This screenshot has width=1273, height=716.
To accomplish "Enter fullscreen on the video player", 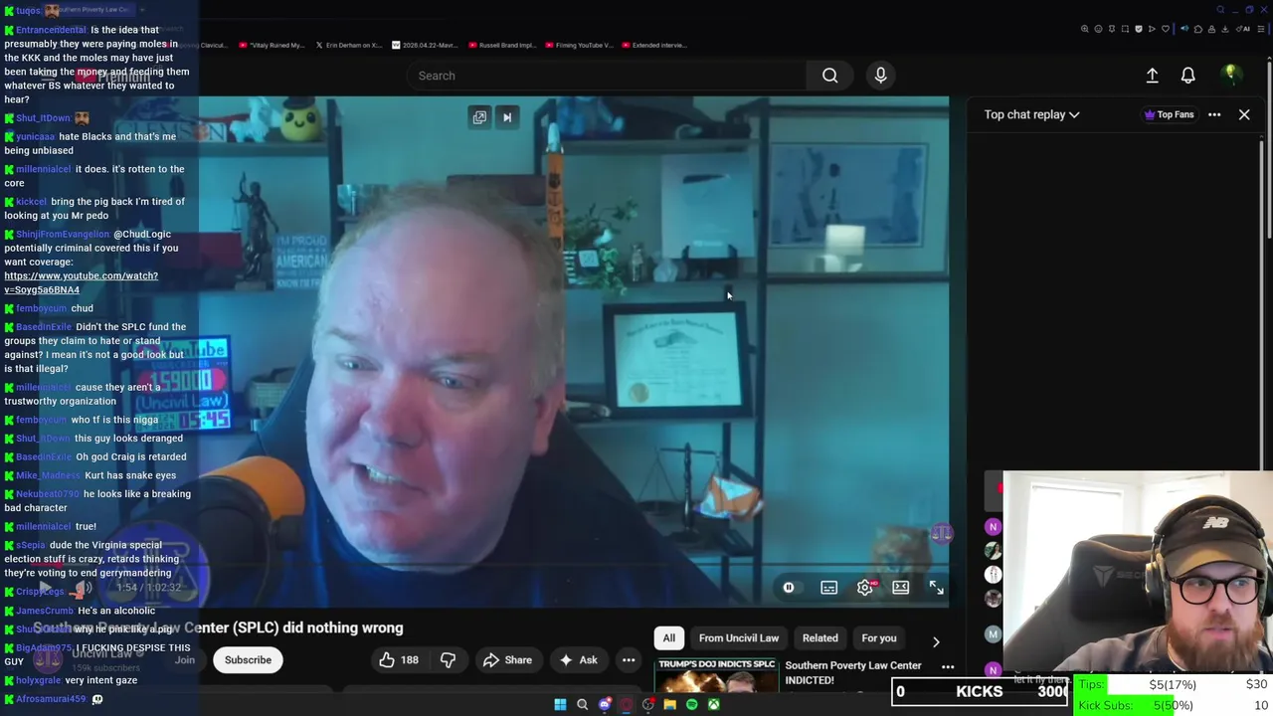I will coord(936,588).
